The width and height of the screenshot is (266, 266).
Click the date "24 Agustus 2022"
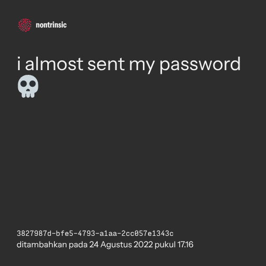click(121, 245)
